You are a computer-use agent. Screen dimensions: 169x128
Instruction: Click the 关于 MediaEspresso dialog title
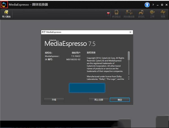52,32
